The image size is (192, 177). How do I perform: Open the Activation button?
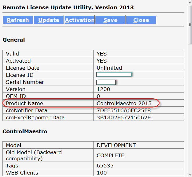[80, 20]
